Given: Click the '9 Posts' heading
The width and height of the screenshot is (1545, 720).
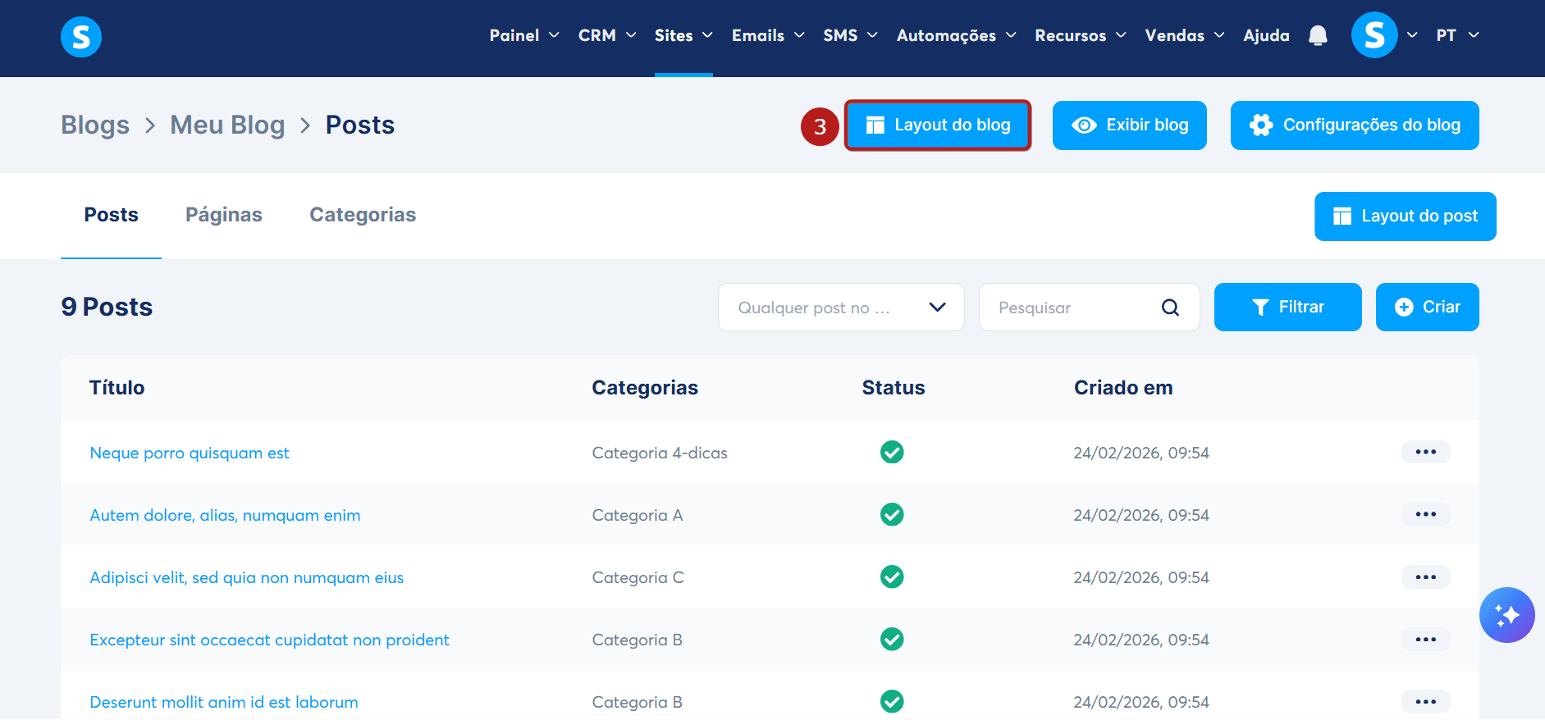Looking at the screenshot, I should (x=107, y=307).
